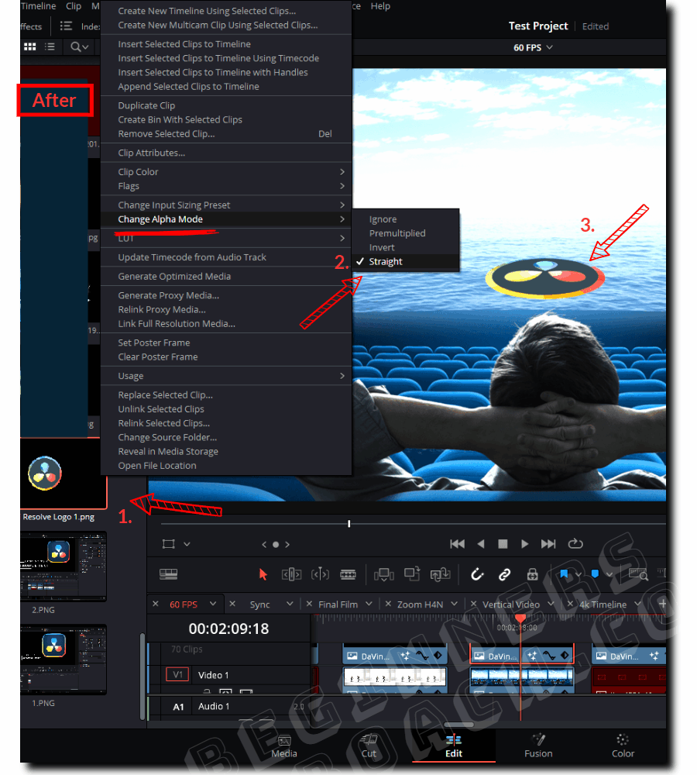Add a flag to the clip

tap(564, 573)
